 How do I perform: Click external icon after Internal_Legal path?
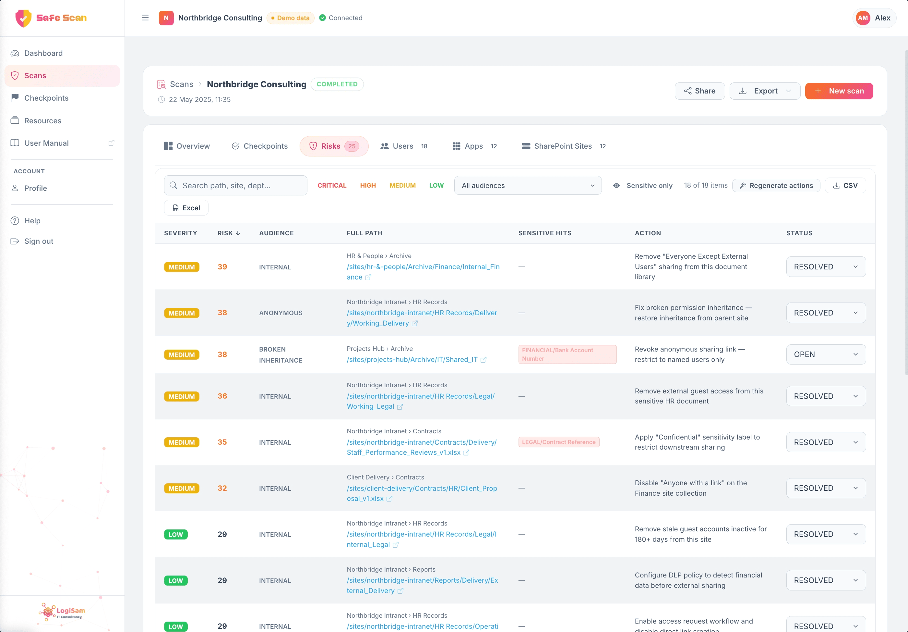(x=396, y=545)
